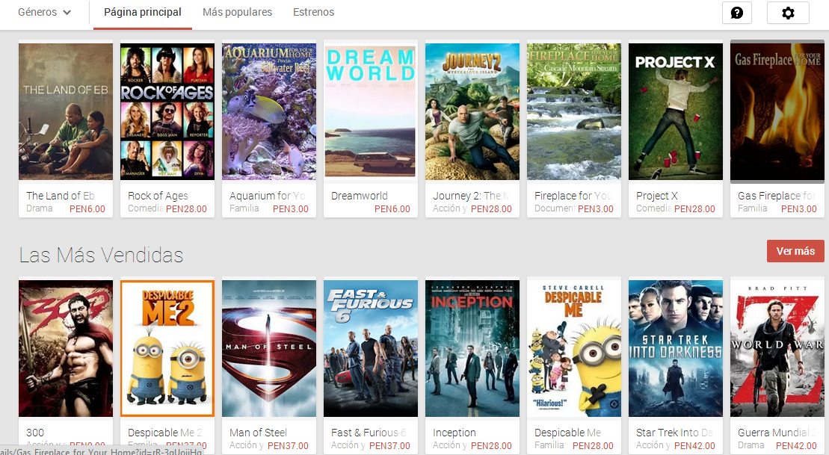
Task: Click the Familia genre under Gas Fireplace
Action: coord(752,208)
